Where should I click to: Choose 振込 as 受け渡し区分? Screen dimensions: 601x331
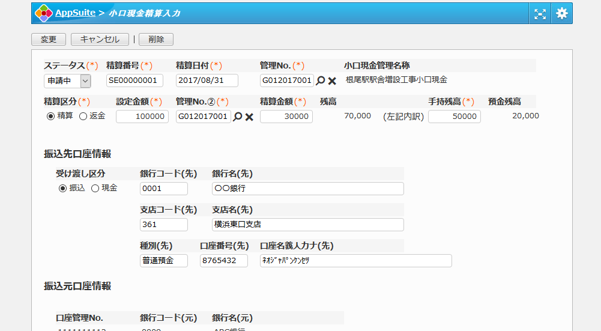coord(62,188)
